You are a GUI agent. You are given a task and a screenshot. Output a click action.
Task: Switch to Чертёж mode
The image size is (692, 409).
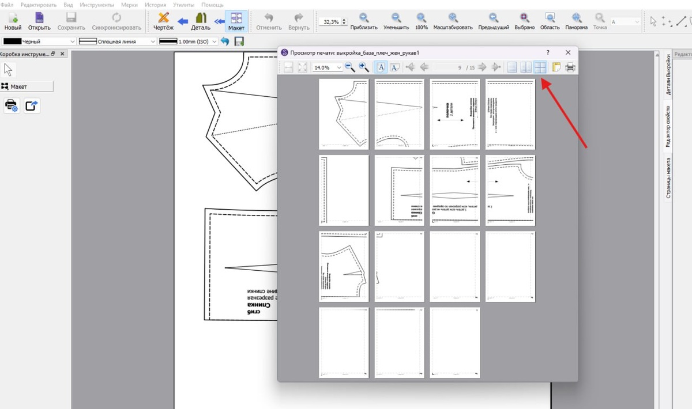[163, 21]
